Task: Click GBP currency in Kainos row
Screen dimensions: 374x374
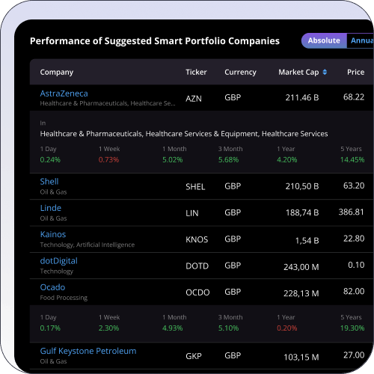Action: pos(233,239)
